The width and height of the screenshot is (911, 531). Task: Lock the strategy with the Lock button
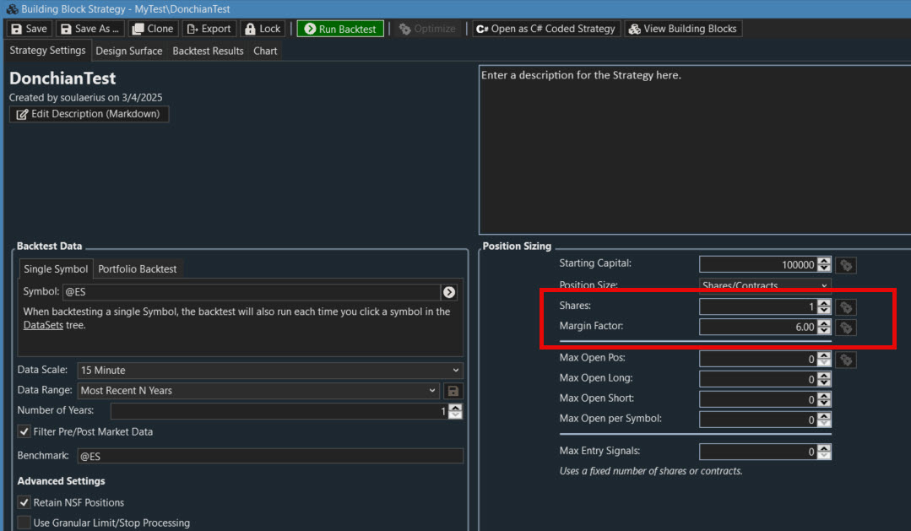(263, 29)
